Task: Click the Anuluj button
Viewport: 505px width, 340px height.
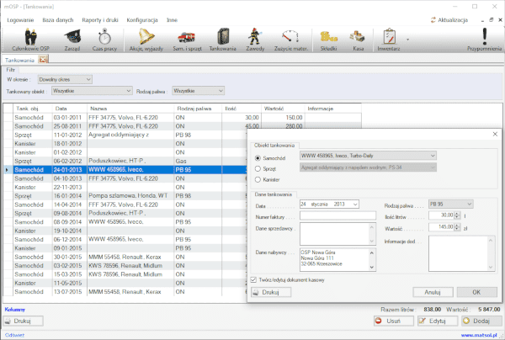Action: click(x=433, y=292)
